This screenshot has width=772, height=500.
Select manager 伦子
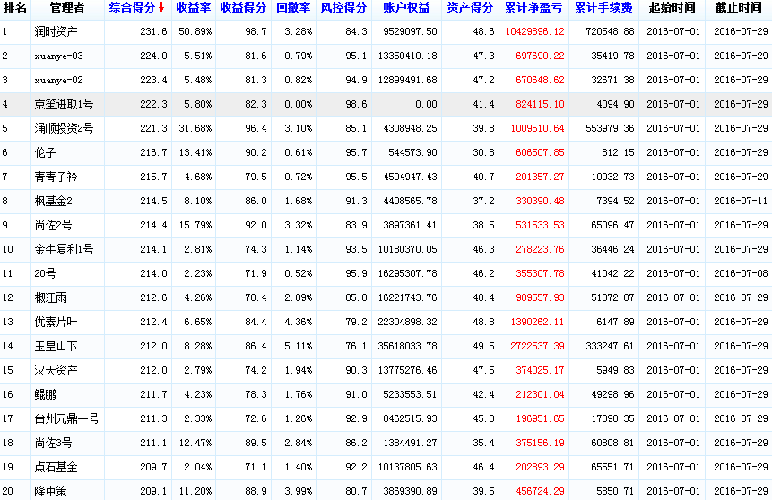click(46, 152)
